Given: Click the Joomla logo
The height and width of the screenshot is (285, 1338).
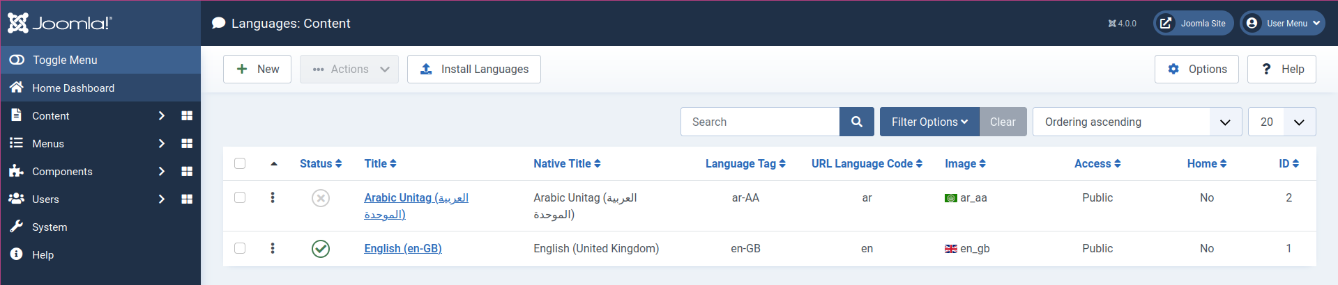Looking at the screenshot, I should (x=60, y=23).
